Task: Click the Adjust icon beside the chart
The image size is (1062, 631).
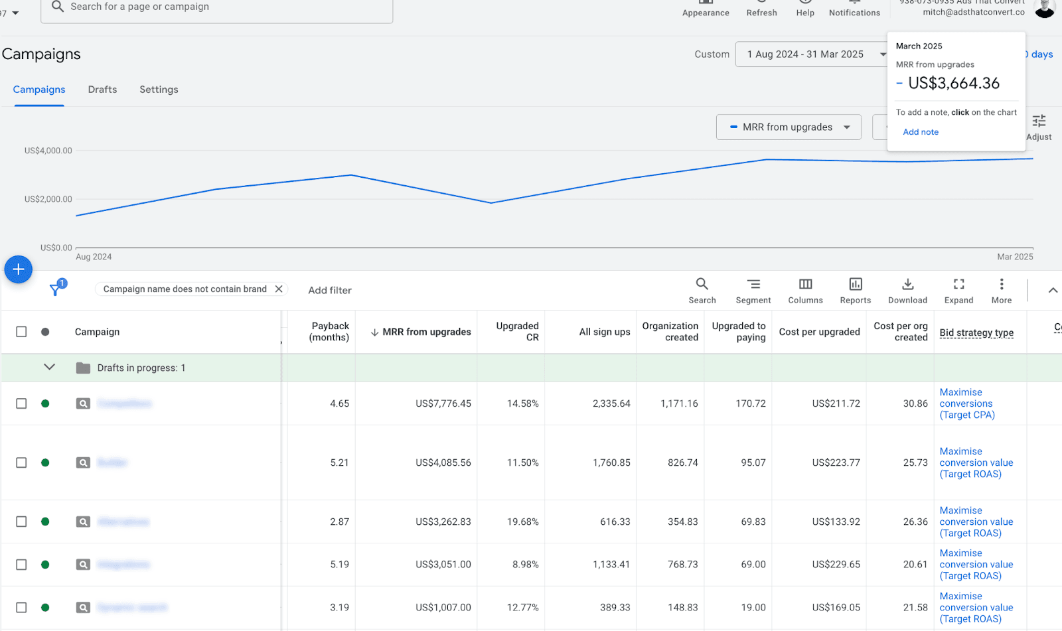Action: (x=1039, y=125)
